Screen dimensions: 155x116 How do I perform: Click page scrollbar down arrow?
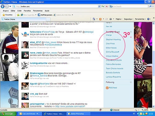coord(153,106)
